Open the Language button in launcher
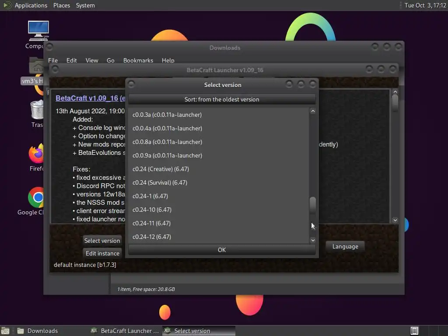Screen dimensions: 448x336 coord(345,246)
